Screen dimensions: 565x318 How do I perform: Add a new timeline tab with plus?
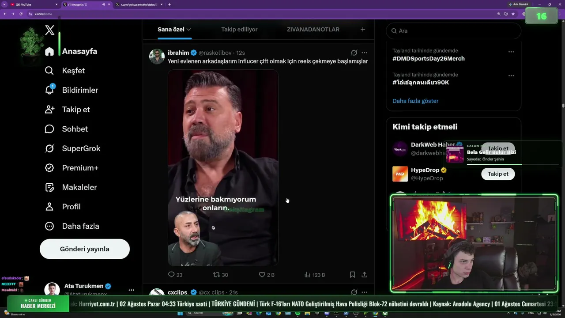tap(363, 30)
